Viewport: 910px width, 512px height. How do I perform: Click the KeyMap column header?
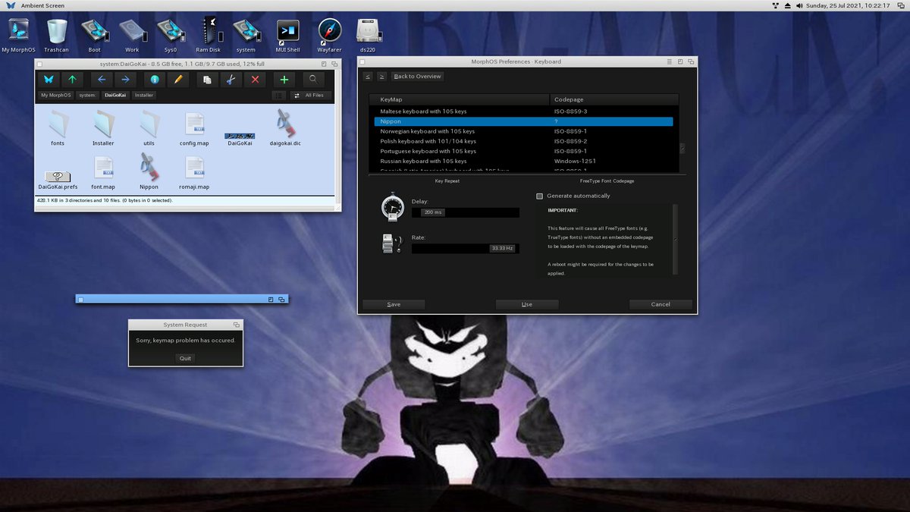tap(460, 99)
